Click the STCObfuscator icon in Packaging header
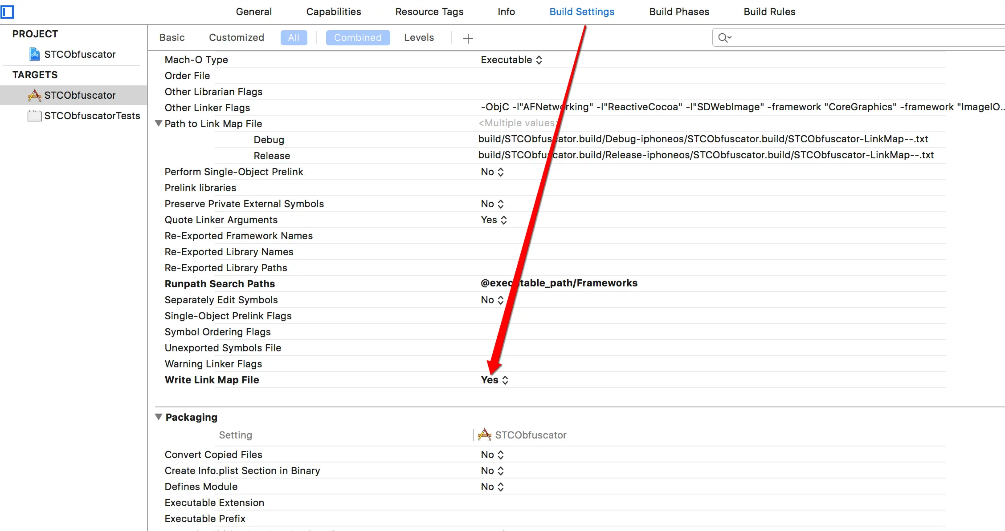The width and height of the screenshot is (1005, 531). click(484, 434)
